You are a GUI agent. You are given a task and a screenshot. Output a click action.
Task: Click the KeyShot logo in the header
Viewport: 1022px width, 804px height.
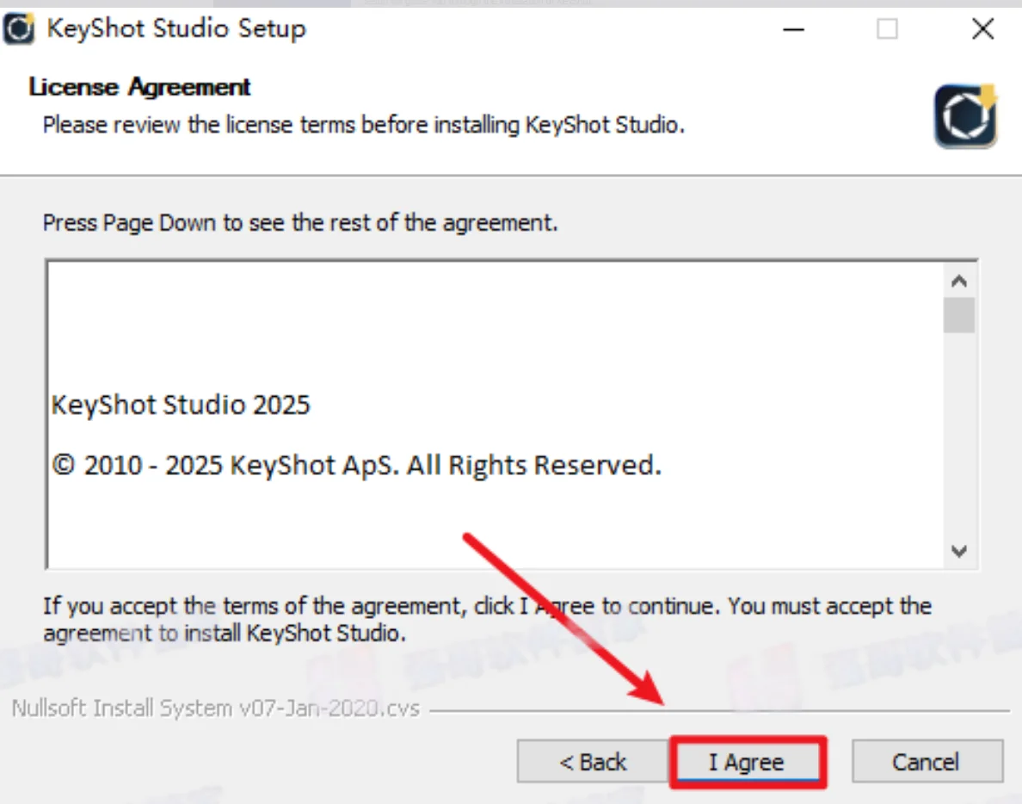point(965,116)
